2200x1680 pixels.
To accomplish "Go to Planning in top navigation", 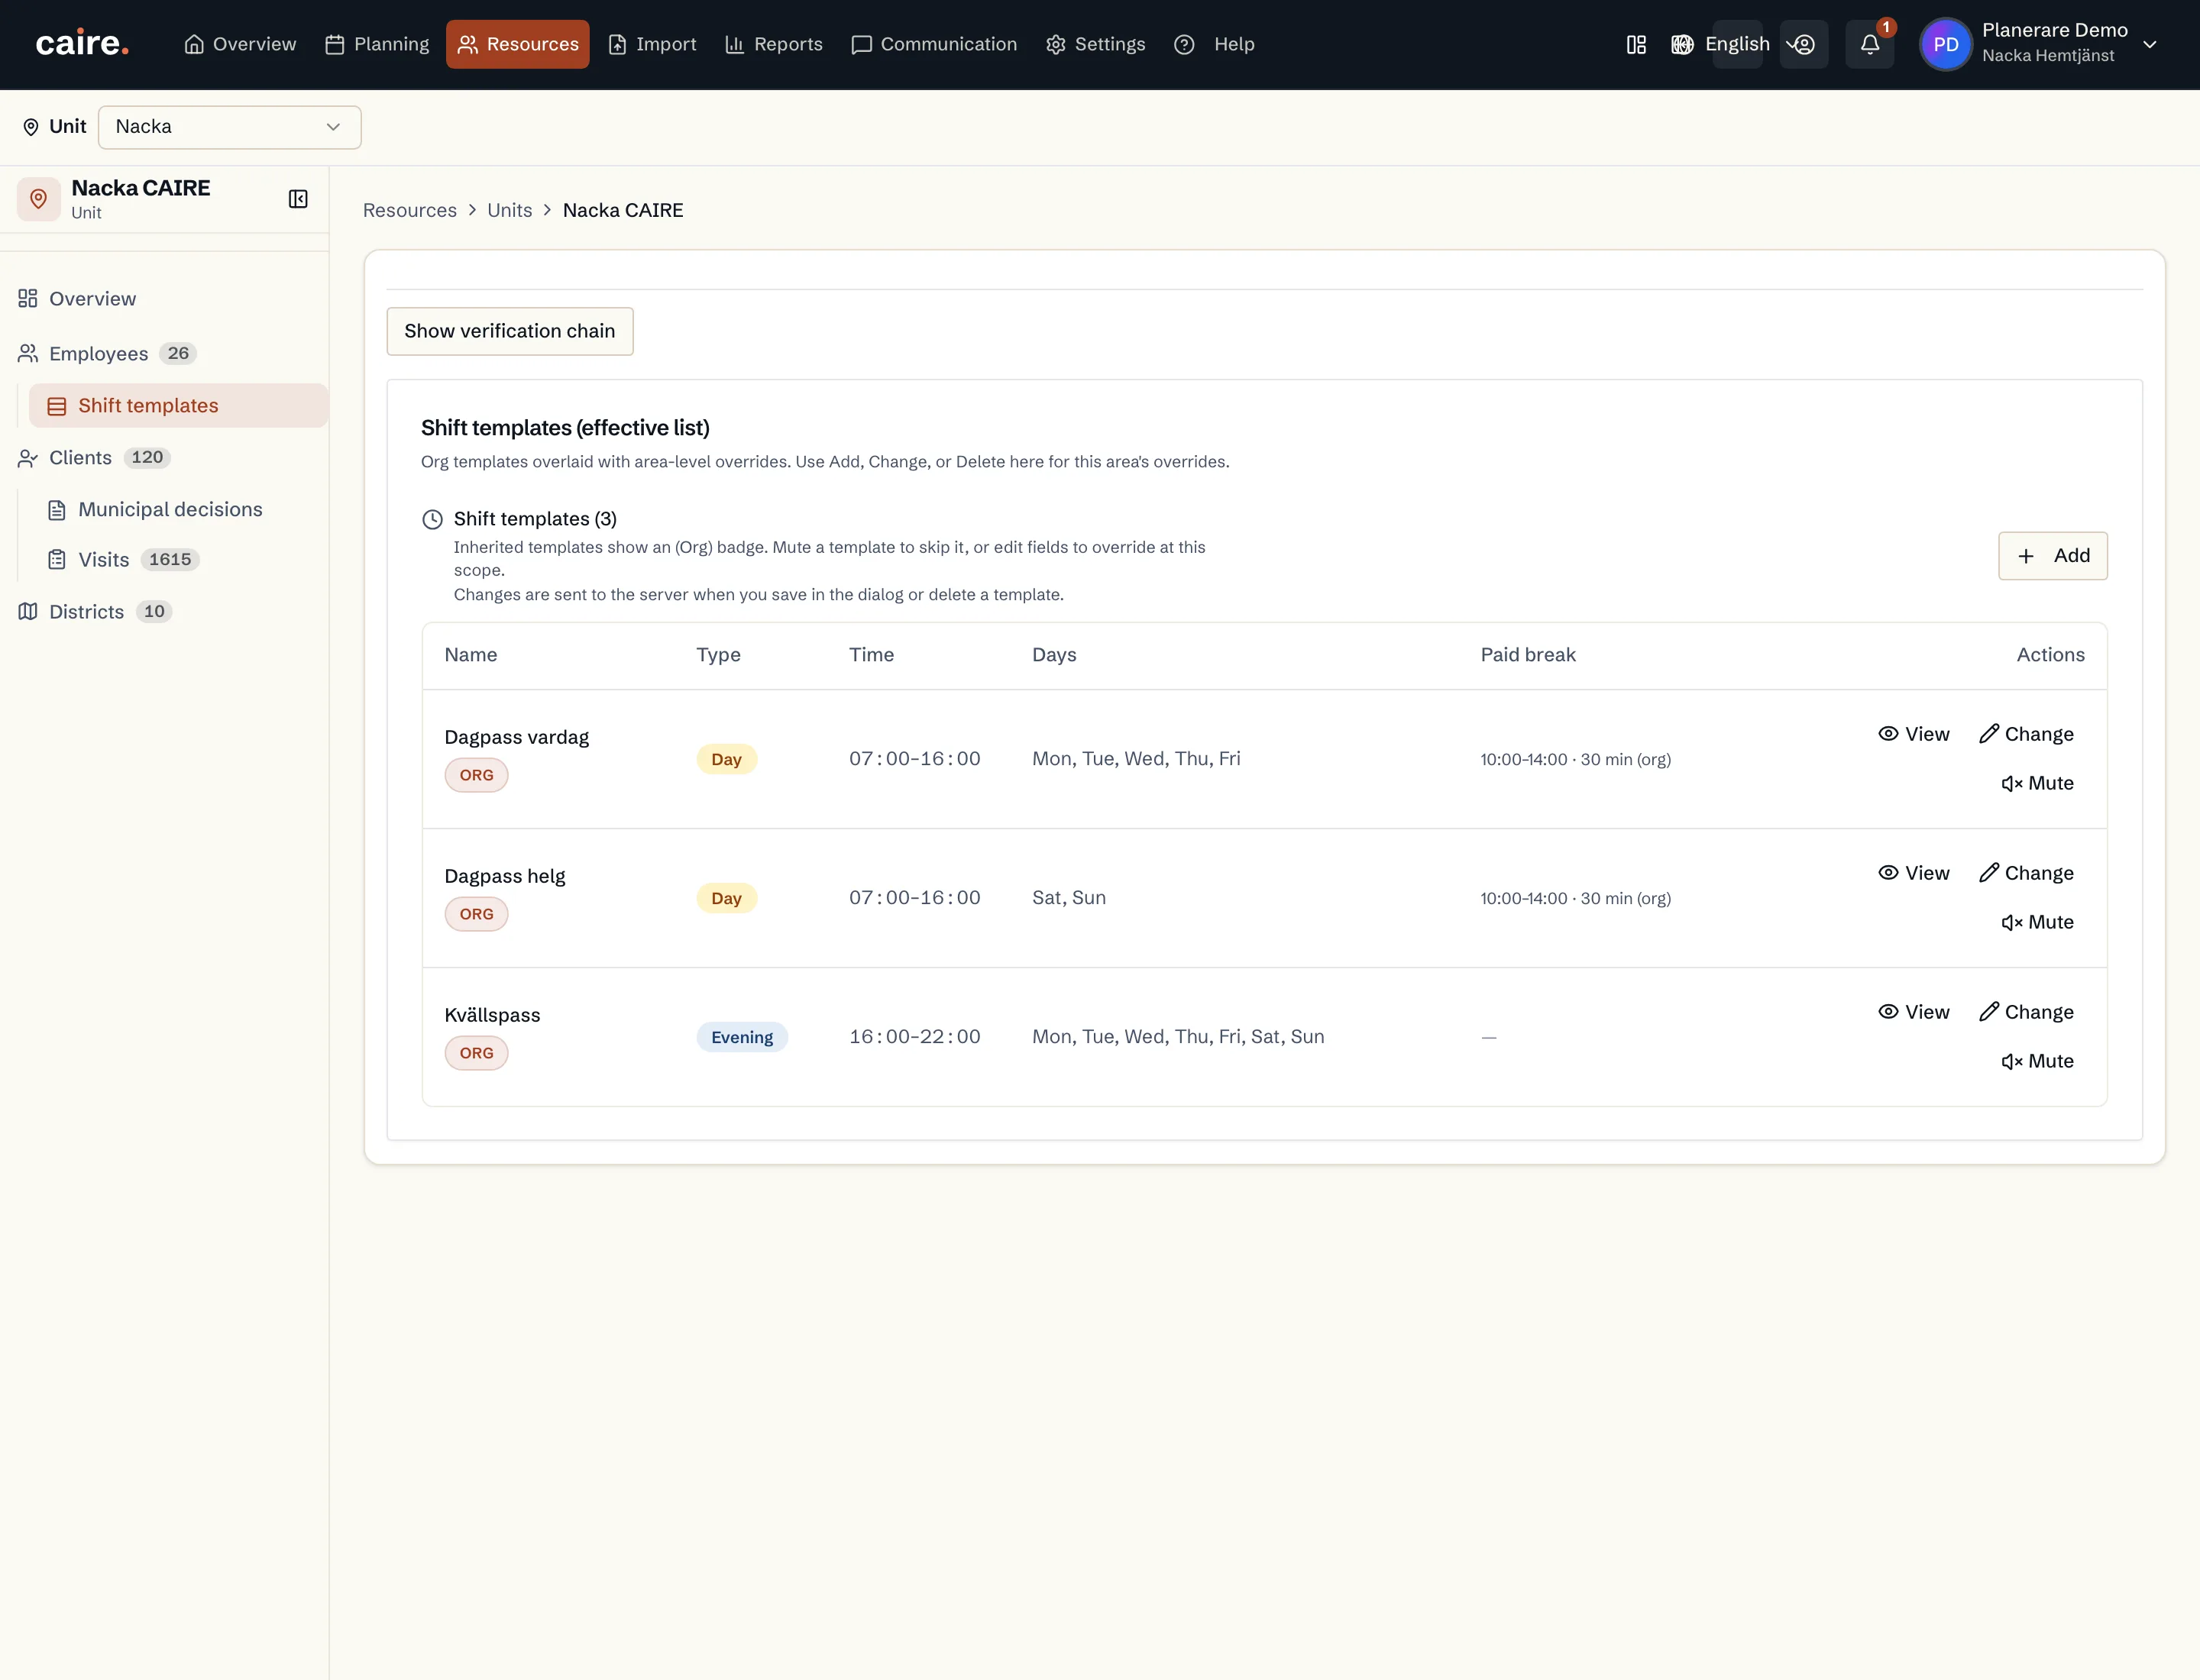I will point(377,44).
